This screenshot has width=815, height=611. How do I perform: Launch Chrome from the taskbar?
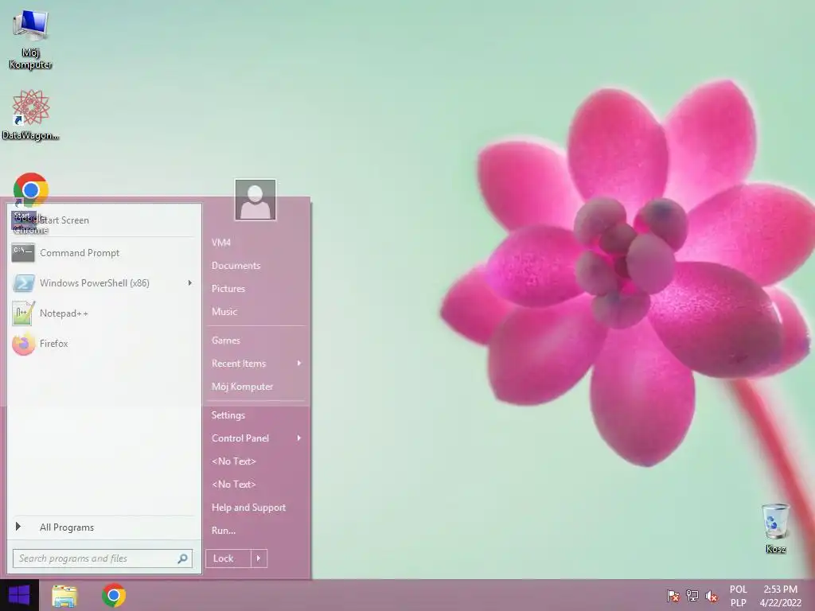[114, 595]
